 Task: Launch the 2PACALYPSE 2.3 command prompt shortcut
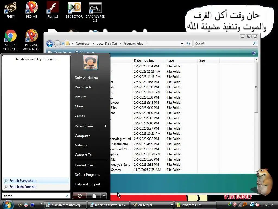95,12
